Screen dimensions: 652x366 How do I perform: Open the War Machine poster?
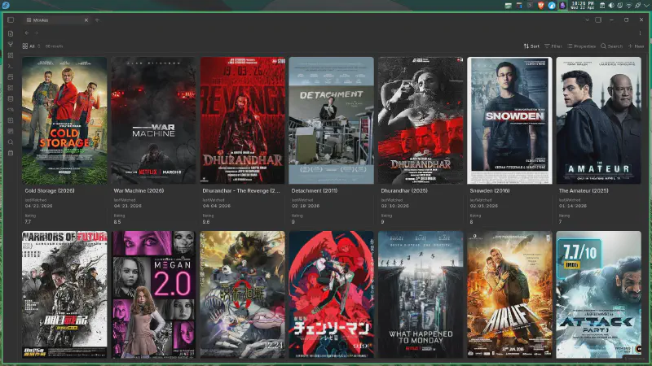point(153,120)
